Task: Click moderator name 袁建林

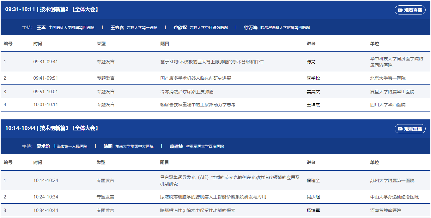Action: (176, 146)
